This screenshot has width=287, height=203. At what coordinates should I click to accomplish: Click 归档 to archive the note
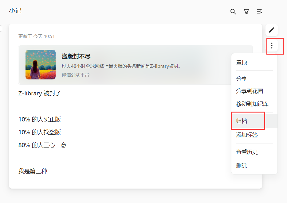point(254,121)
